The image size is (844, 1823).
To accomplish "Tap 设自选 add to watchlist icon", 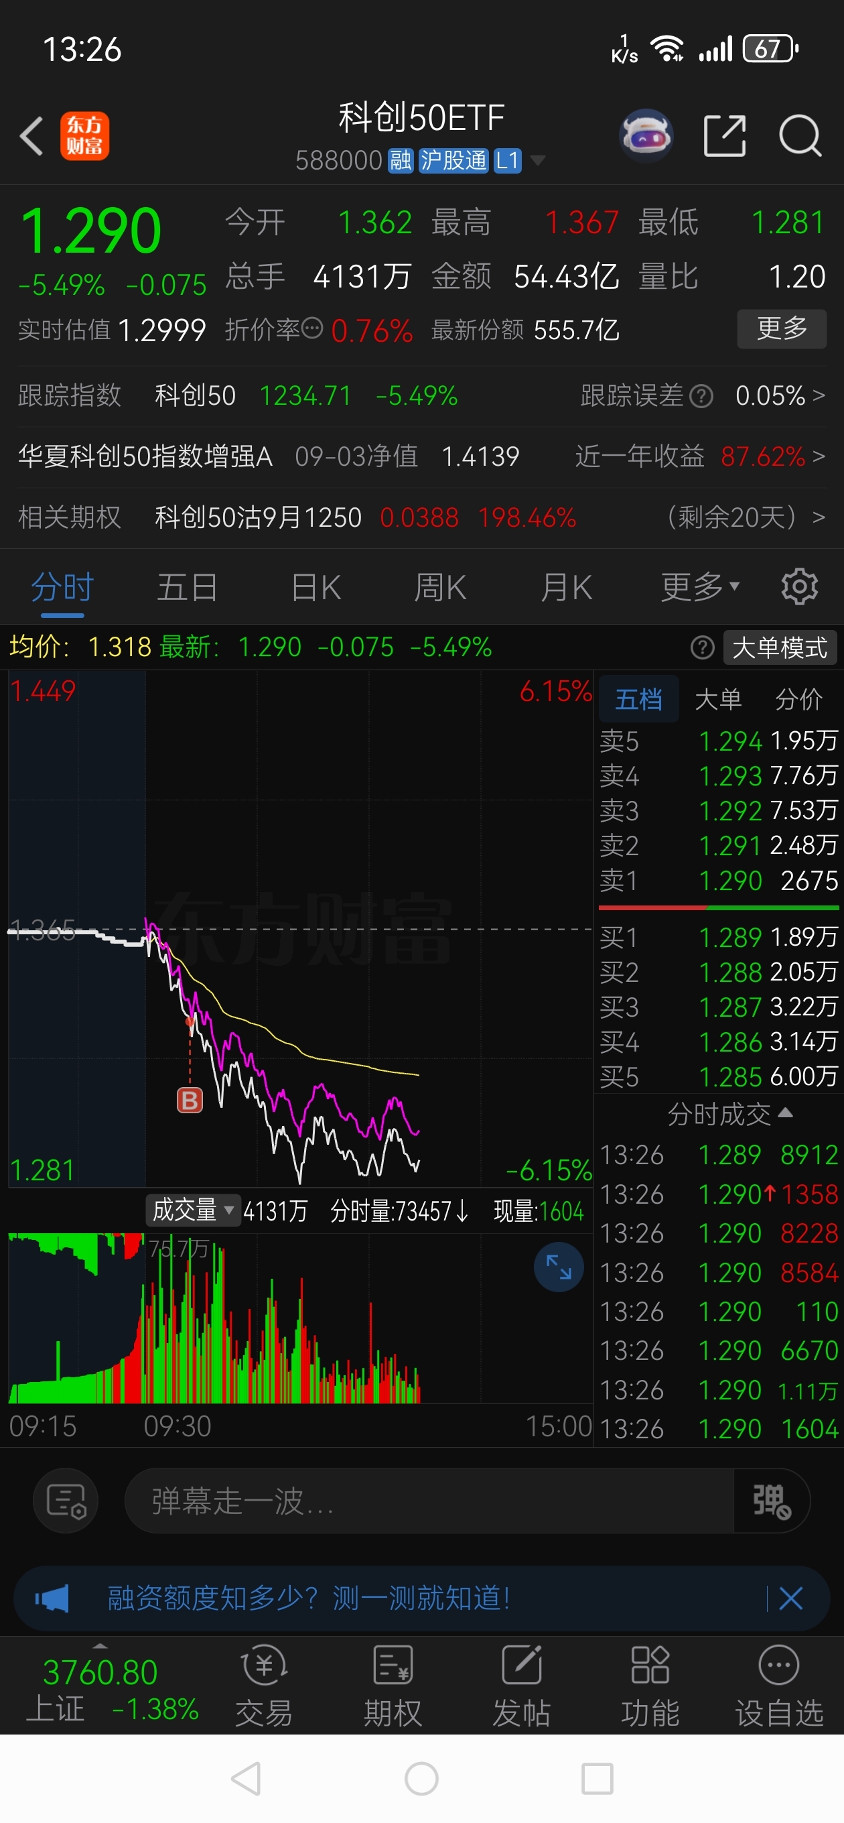I will point(779,1686).
